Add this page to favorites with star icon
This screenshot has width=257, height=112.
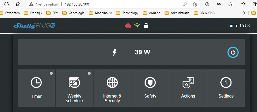tap(195, 4)
